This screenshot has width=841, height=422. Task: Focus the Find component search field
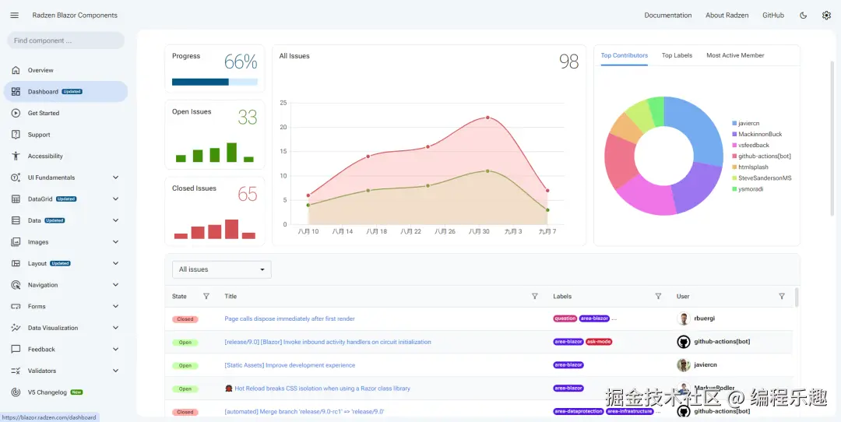click(x=65, y=40)
